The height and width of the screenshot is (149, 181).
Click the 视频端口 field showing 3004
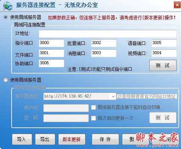(164, 53)
